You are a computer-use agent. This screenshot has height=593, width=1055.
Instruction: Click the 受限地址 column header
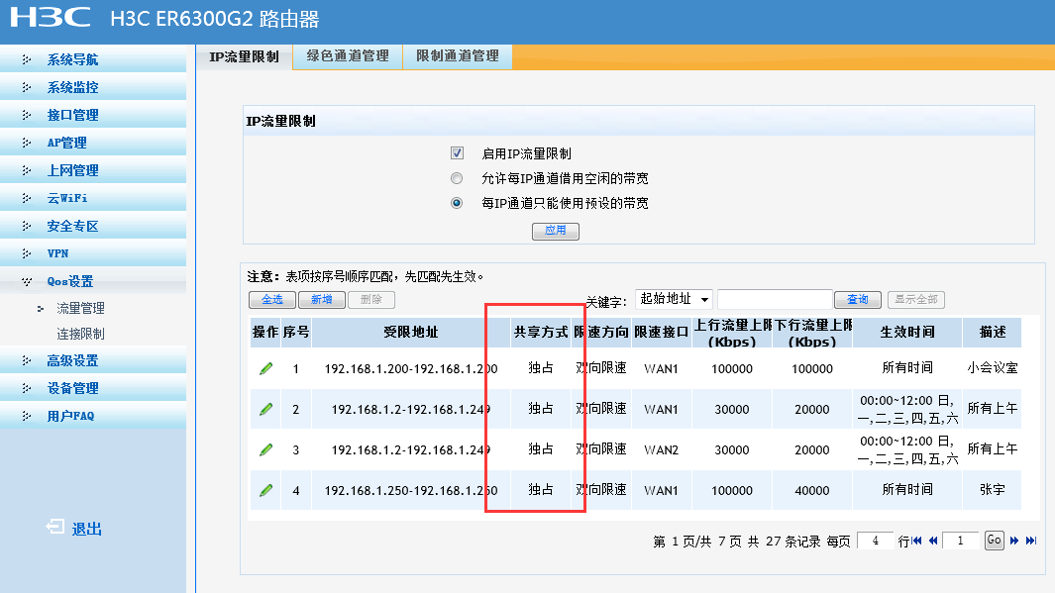click(x=410, y=332)
